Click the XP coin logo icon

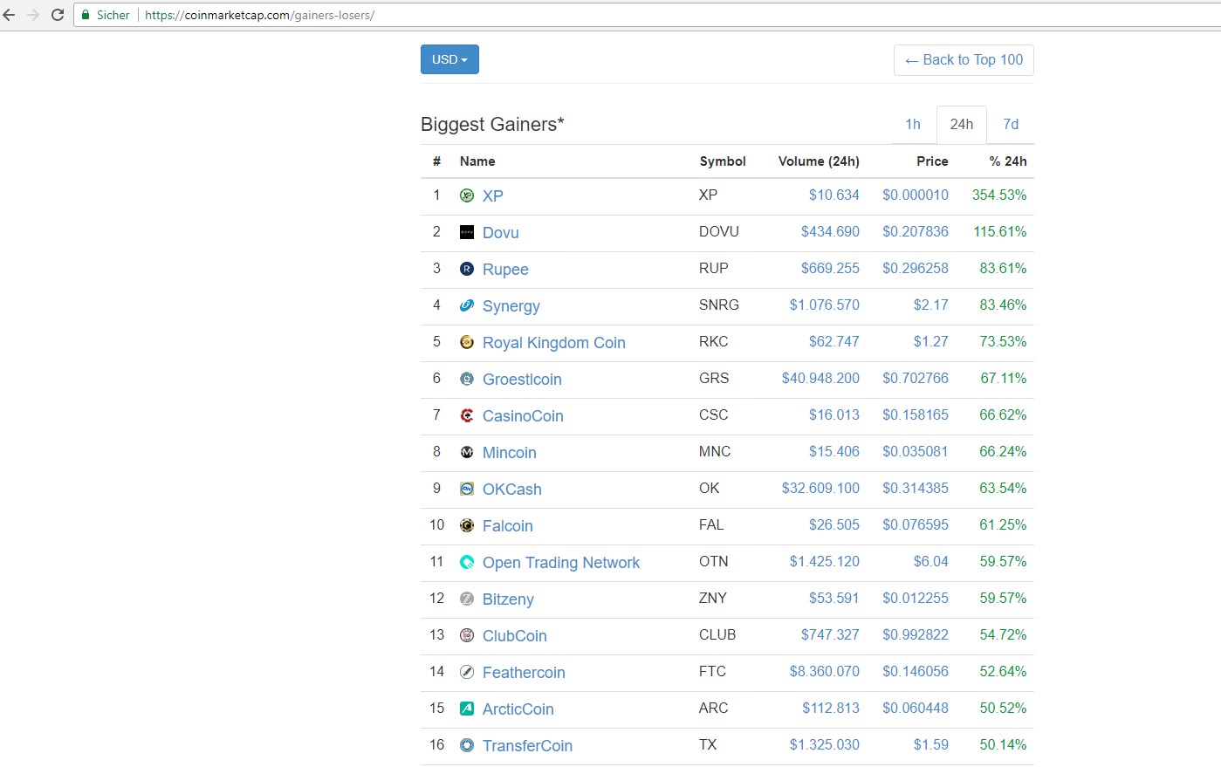coord(467,195)
